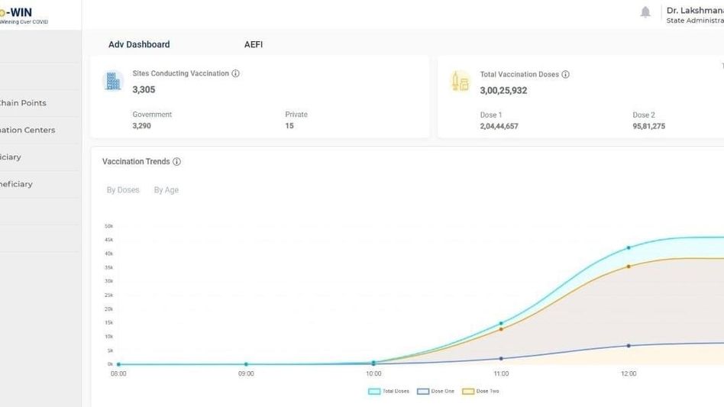Show info for Total Vaccination Doses

pyautogui.click(x=566, y=75)
